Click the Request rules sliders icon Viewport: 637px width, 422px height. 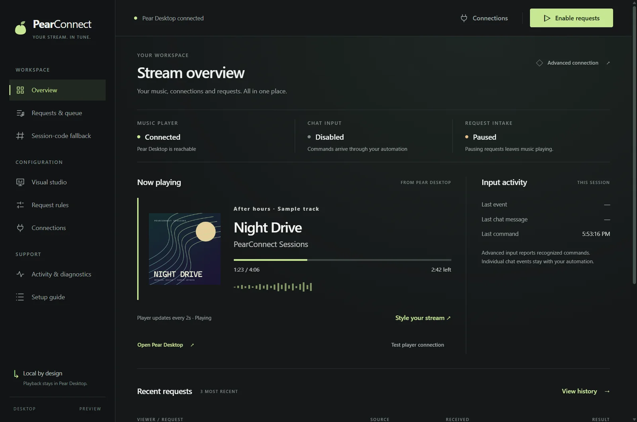coord(20,205)
